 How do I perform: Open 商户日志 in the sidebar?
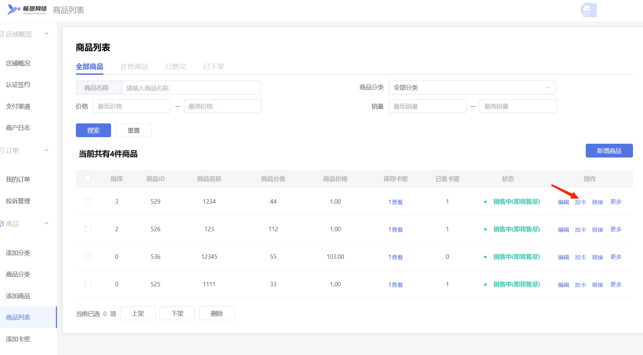click(18, 128)
